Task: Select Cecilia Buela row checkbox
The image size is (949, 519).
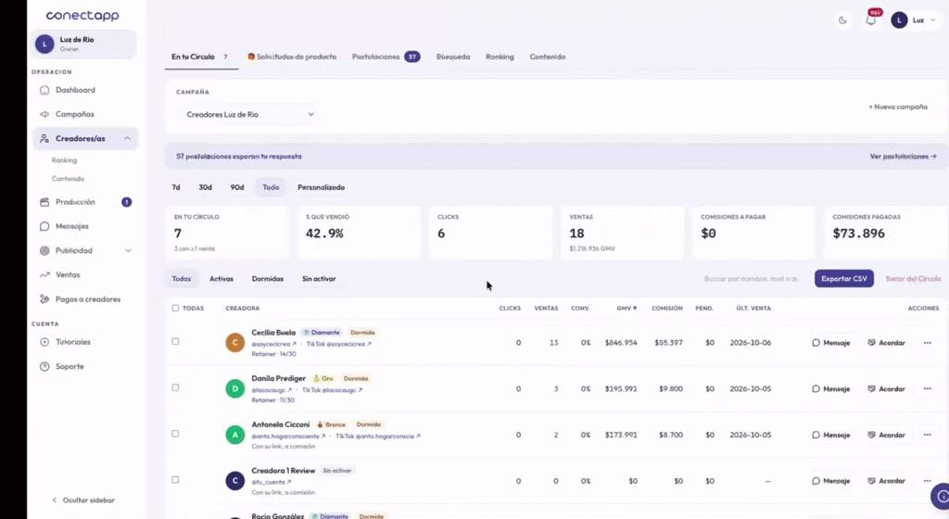Action: tap(175, 342)
